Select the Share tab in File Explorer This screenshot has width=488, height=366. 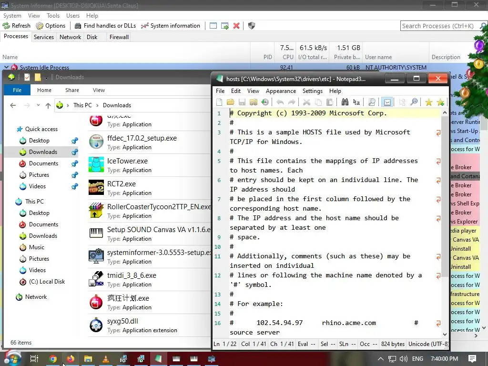[x=72, y=90]
